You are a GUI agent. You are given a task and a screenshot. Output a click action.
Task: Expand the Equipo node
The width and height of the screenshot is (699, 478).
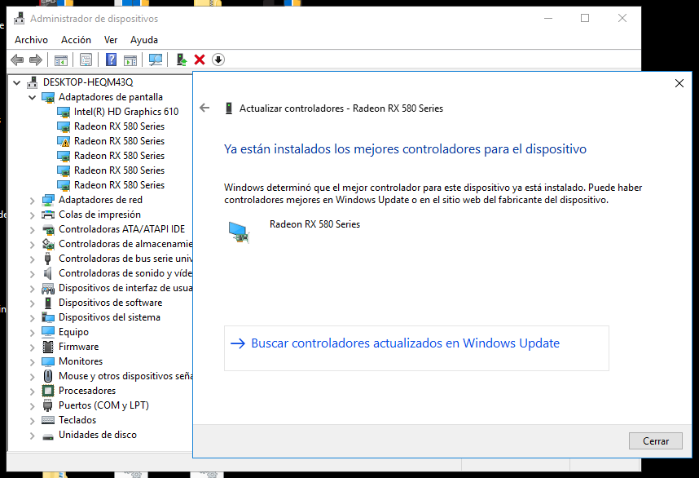click(x=32, y=333)
